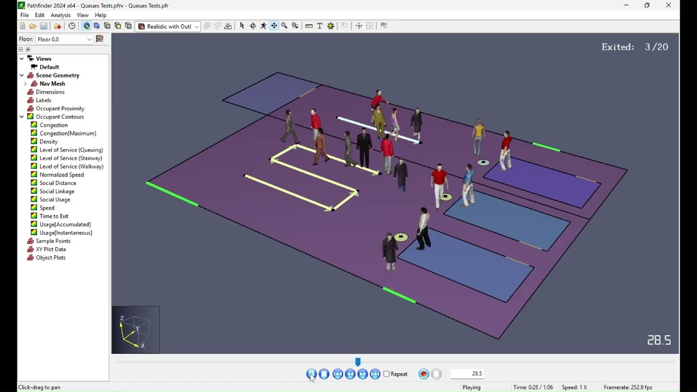This screenshot has height=392, width=697.
Task: Select the Sample Points item
Action: point(53,241)
